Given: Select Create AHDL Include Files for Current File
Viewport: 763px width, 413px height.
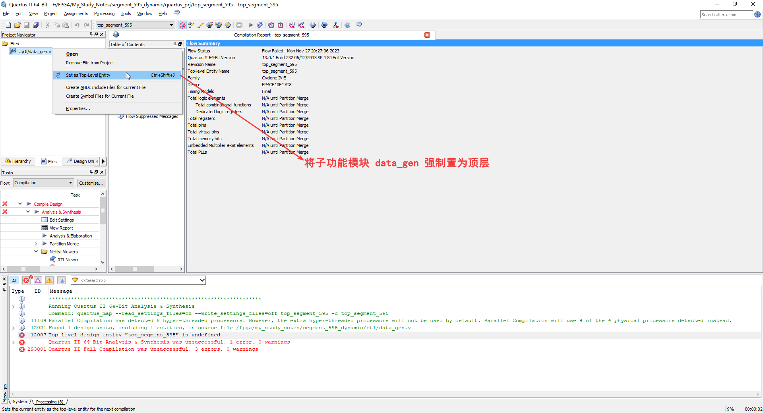Looking at the screenshot, I should pyautogui.click(x=106, y=87).
